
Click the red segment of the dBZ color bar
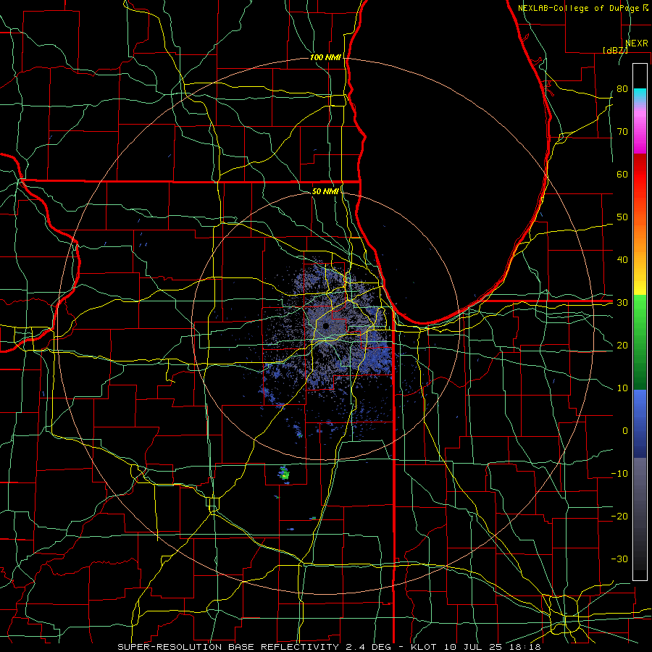coord(640,175)
